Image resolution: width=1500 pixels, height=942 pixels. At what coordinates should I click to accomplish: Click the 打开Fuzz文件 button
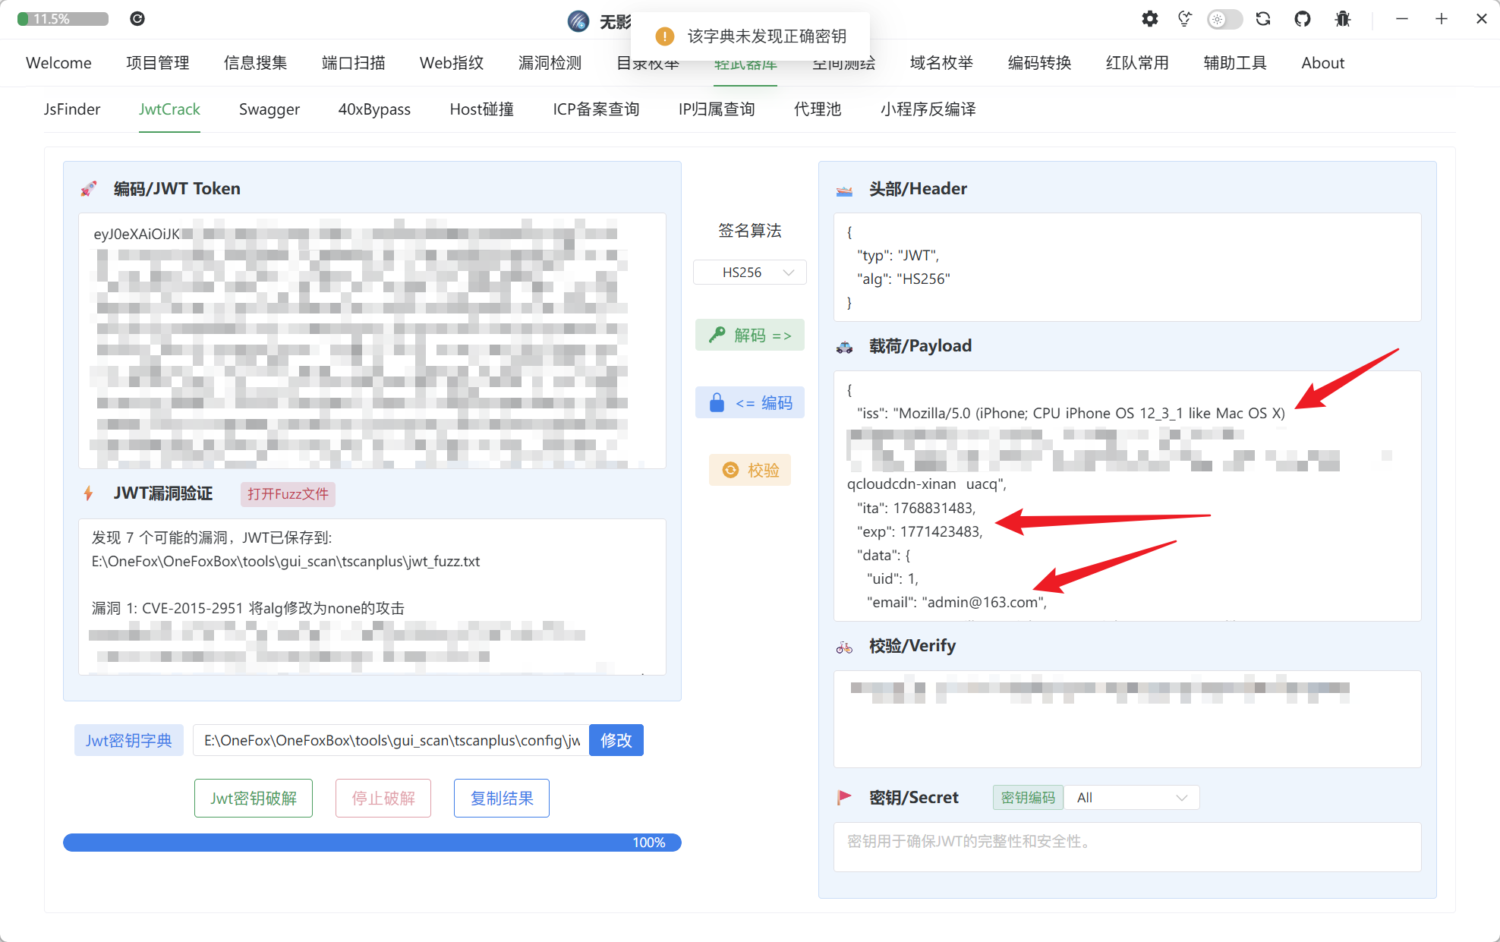pyautogui.click(x=288, y=494)
